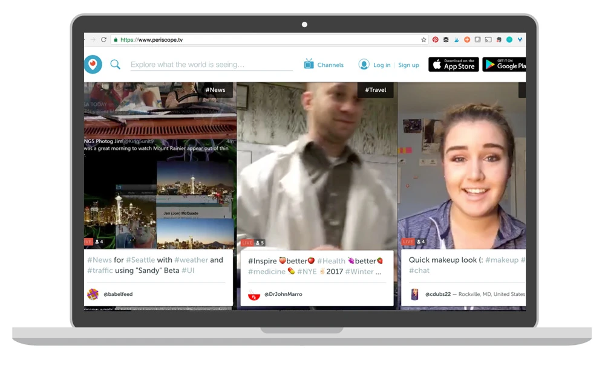The height and width of the screenshot is (366, 605).
Task: Click 'Rockville, MD, United States' location text
Action: pos(491,294)
